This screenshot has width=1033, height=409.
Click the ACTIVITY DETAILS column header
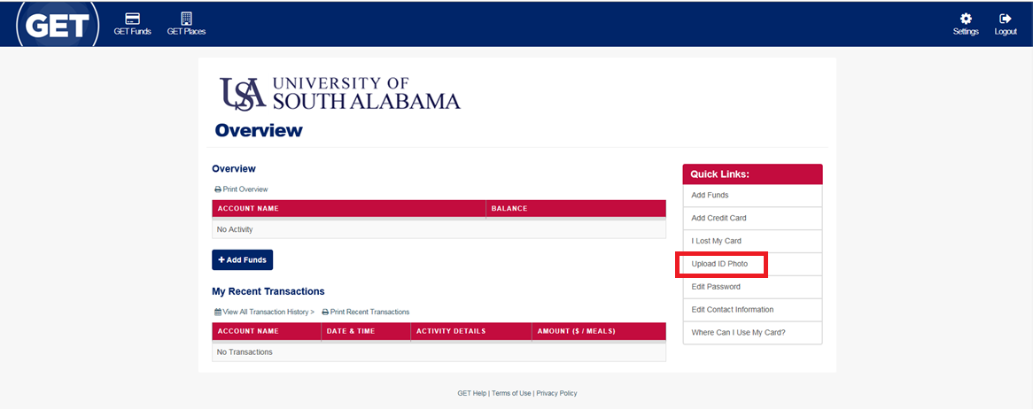coord(471,331)
